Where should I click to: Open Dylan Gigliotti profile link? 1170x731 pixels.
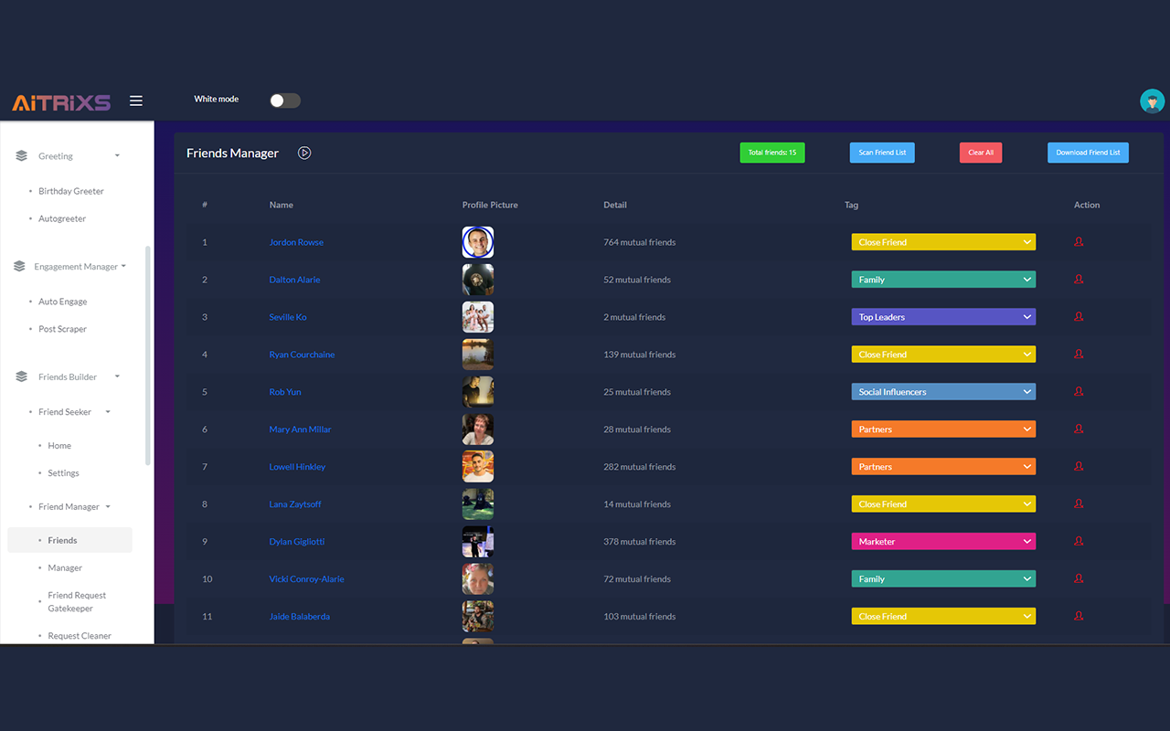(297, 542)
